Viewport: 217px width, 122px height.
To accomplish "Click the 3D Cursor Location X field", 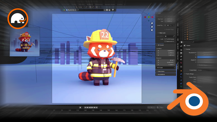I will [166, 51].
